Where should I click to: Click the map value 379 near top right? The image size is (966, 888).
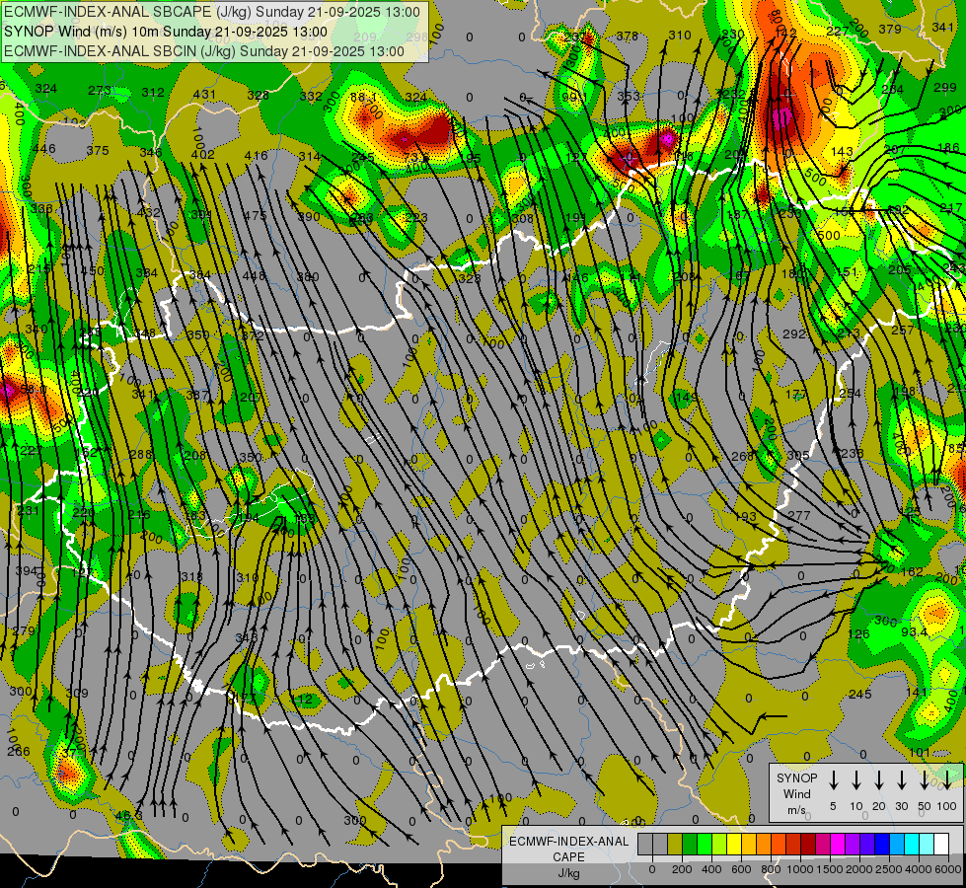[x=890, y=29]
